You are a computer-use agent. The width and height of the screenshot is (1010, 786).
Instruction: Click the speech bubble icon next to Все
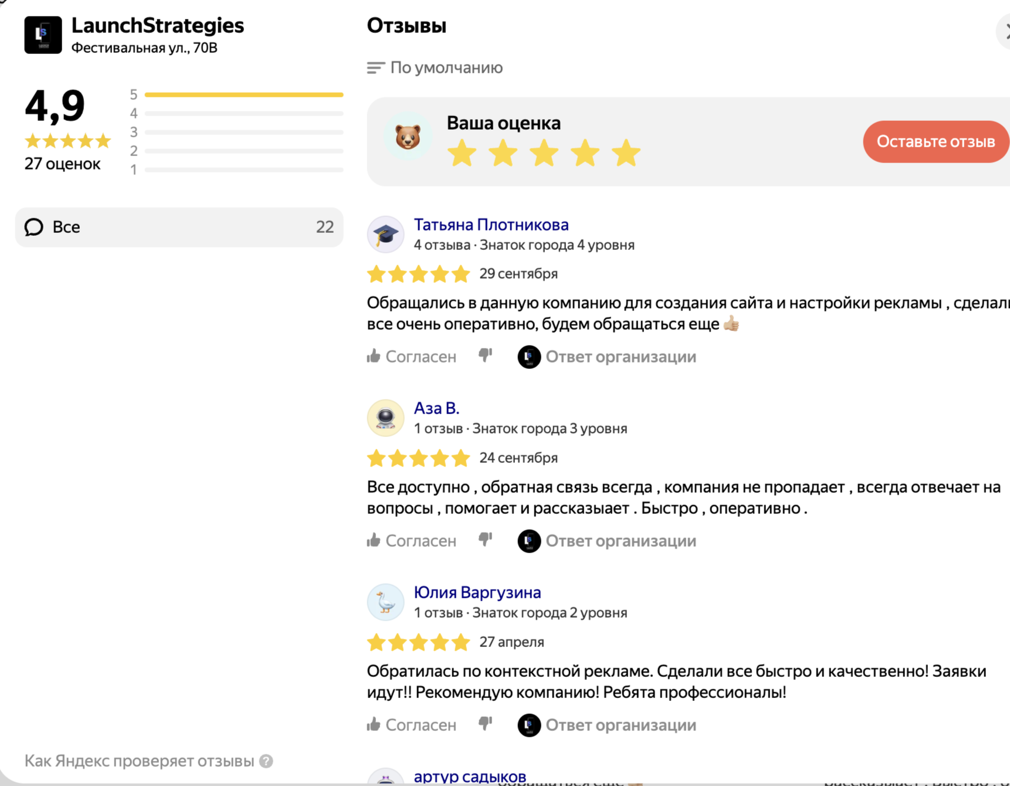click(x=33, y=227)
